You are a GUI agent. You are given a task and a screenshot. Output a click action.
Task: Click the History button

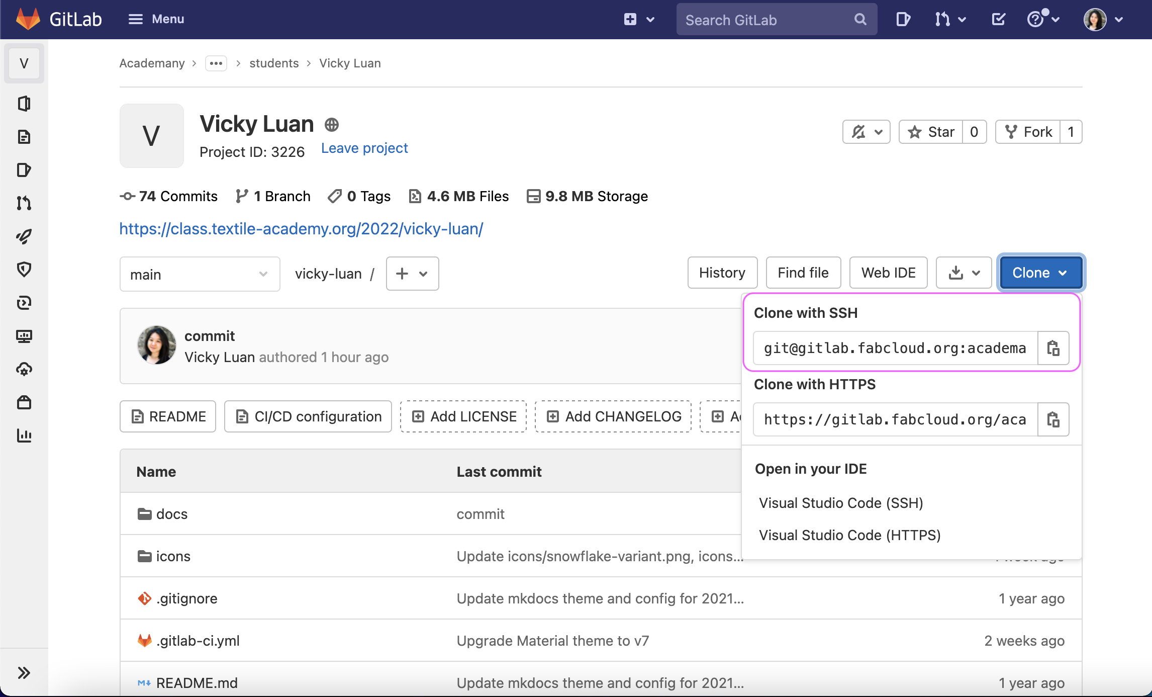click(x=722, y=273)
